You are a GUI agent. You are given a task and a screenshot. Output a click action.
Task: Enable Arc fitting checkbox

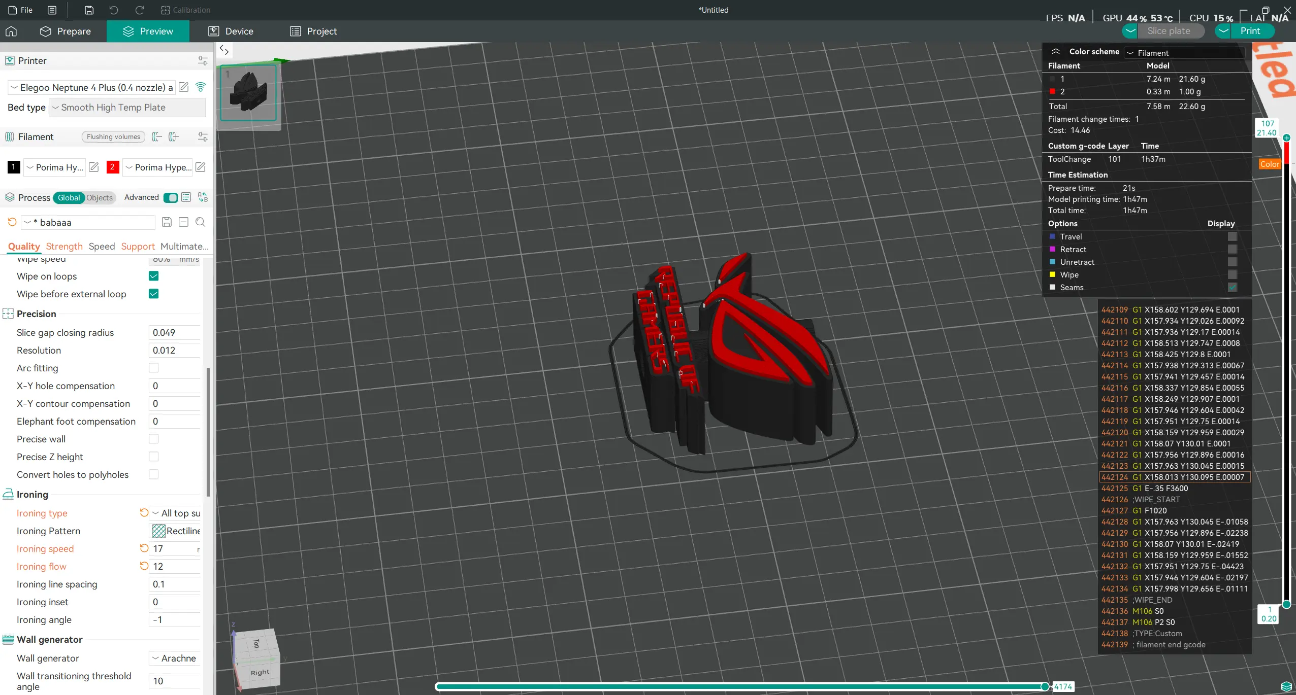154,368
